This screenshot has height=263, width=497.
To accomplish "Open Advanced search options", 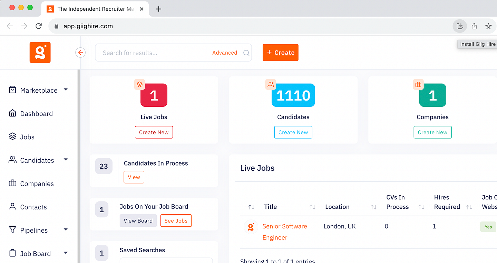I will [225, 53].
